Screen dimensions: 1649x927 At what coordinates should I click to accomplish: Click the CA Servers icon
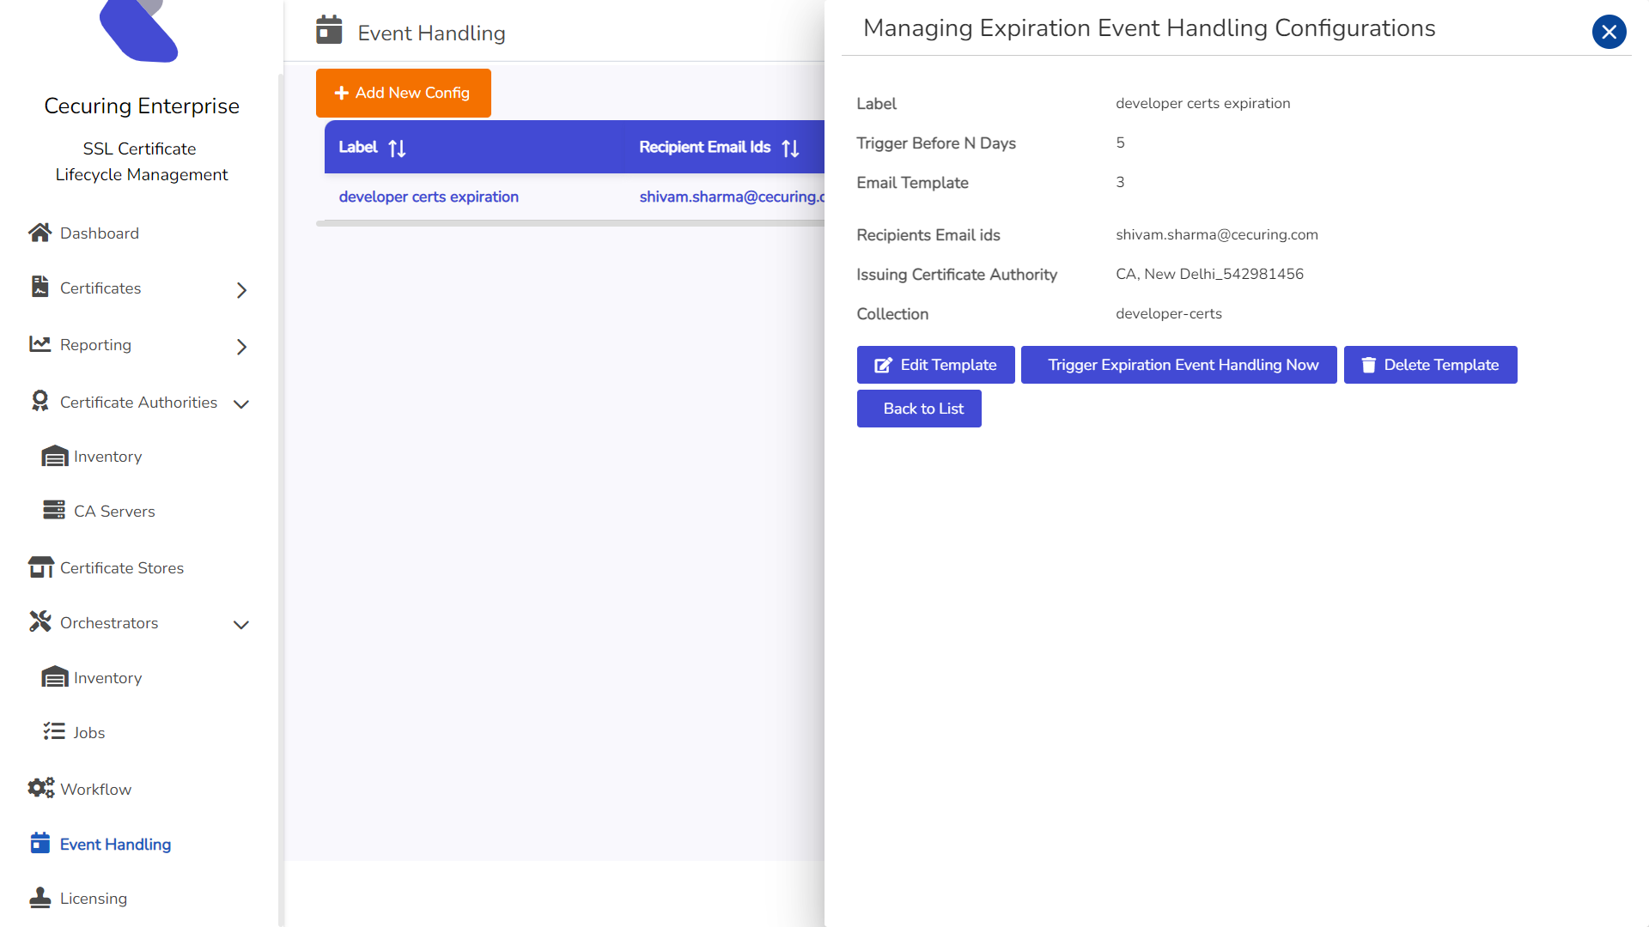click(54, 511)
